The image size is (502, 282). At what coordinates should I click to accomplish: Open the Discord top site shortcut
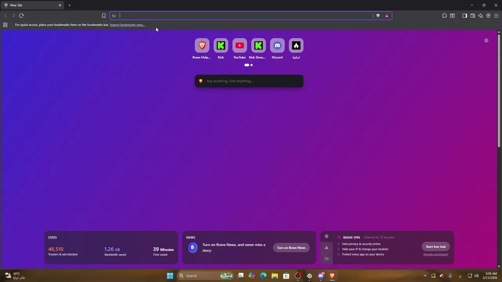pyautogui.click(x=277, y=49)
